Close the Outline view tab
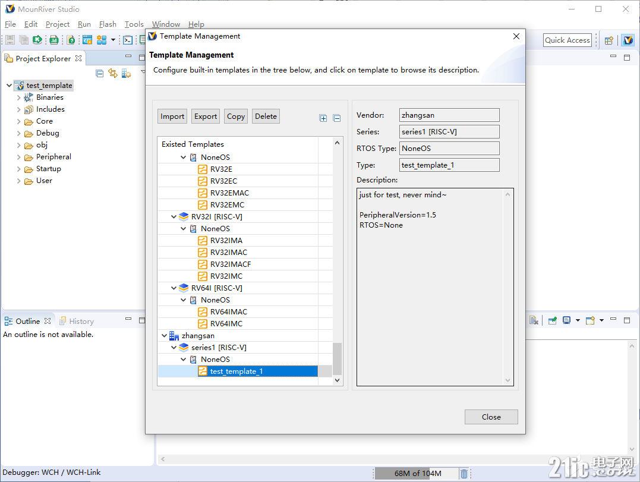640x482 pixels. coord(48,321)
